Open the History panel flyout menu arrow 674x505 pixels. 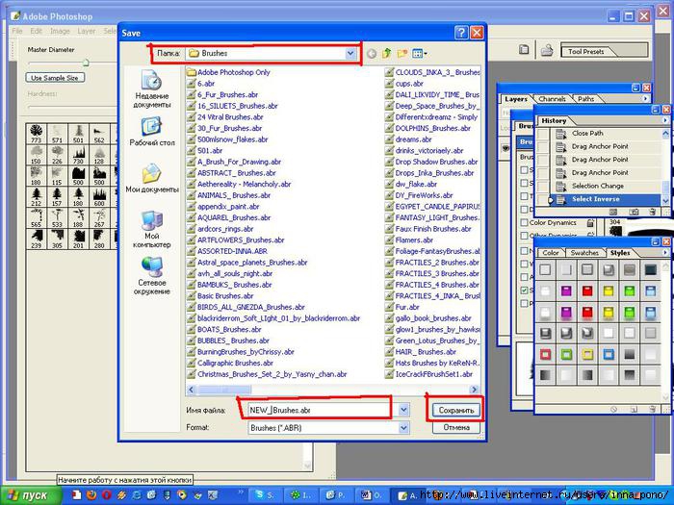[x=665, y=120]
